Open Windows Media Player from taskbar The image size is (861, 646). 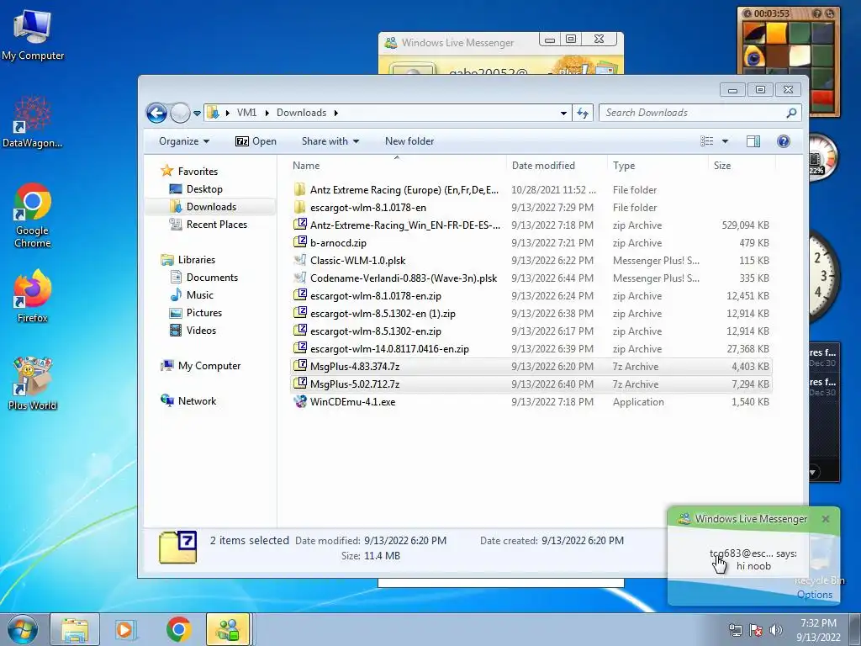pos(124,629)
